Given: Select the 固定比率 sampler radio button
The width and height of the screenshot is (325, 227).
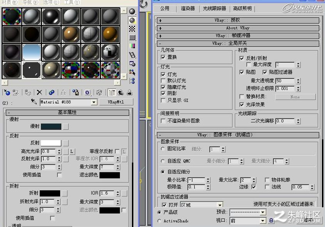Looking at the screenshot, I should pos(163,149).
